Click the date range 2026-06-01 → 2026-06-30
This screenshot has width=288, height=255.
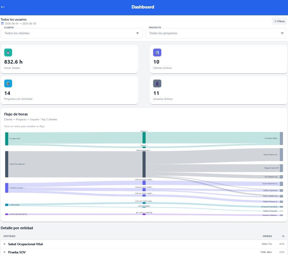point(20,23)
